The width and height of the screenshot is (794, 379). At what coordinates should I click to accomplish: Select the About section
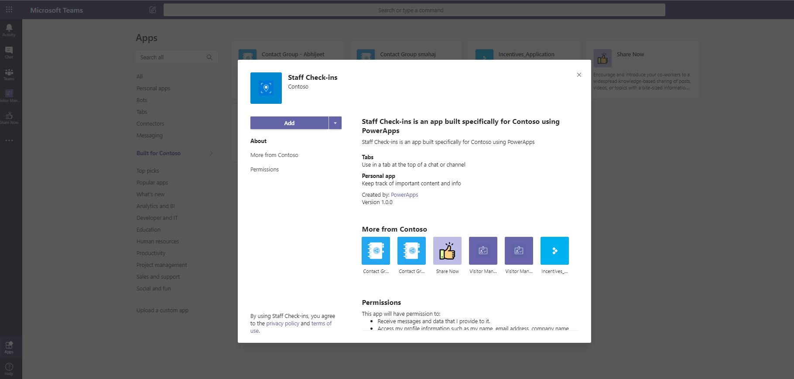[x=258, y=141]
